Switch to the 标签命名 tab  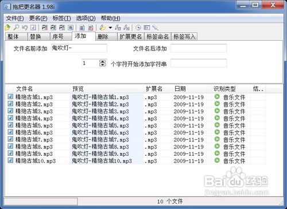(158, 37)
